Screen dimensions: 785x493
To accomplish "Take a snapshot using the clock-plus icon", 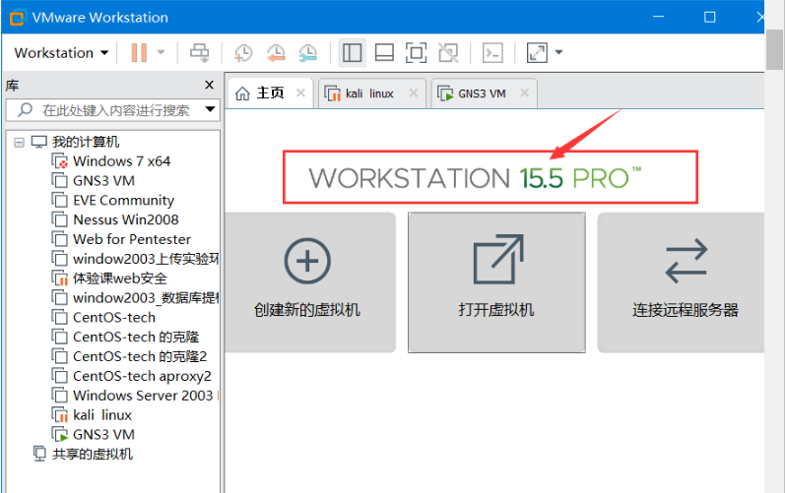I will [243, 52].
